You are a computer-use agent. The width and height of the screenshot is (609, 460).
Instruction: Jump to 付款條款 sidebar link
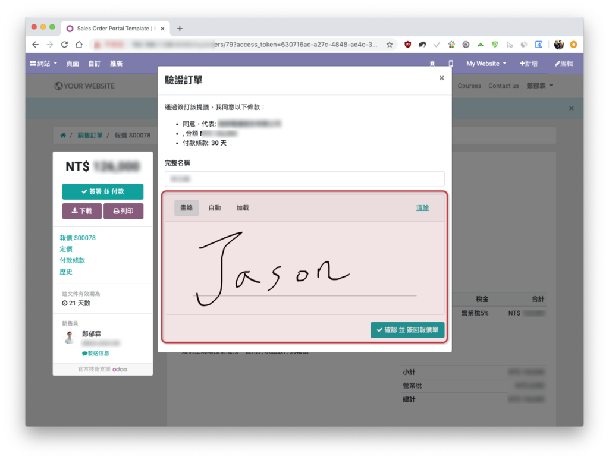(x=72, y=260)
